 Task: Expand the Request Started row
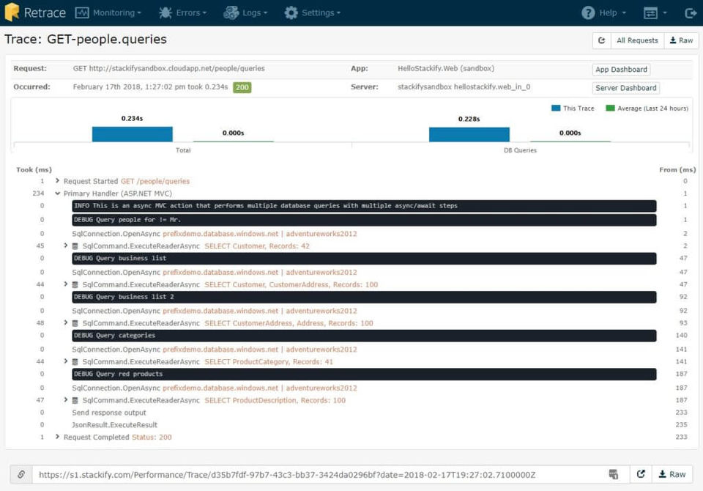coord(57,181)
